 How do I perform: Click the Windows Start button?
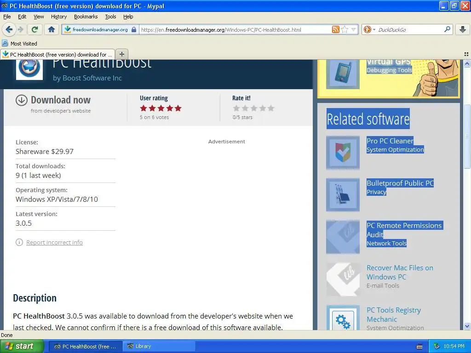pos(22,346)
